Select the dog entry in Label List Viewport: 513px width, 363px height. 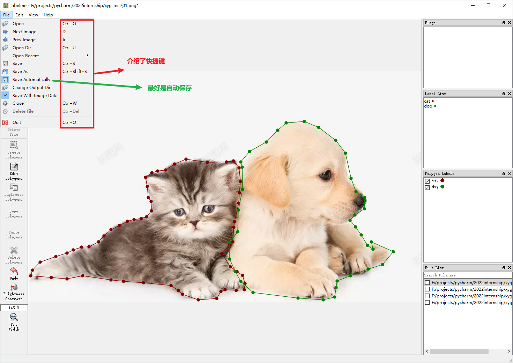[428, 106]
